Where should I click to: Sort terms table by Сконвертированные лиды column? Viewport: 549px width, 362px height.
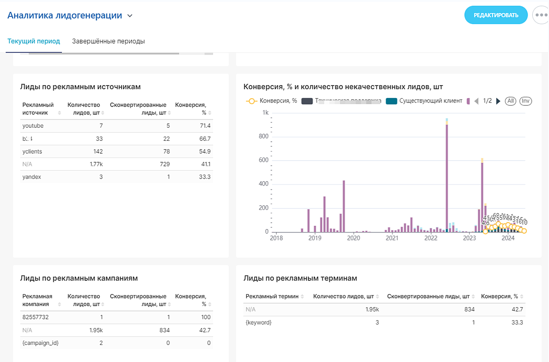click(x=473, y=296)
